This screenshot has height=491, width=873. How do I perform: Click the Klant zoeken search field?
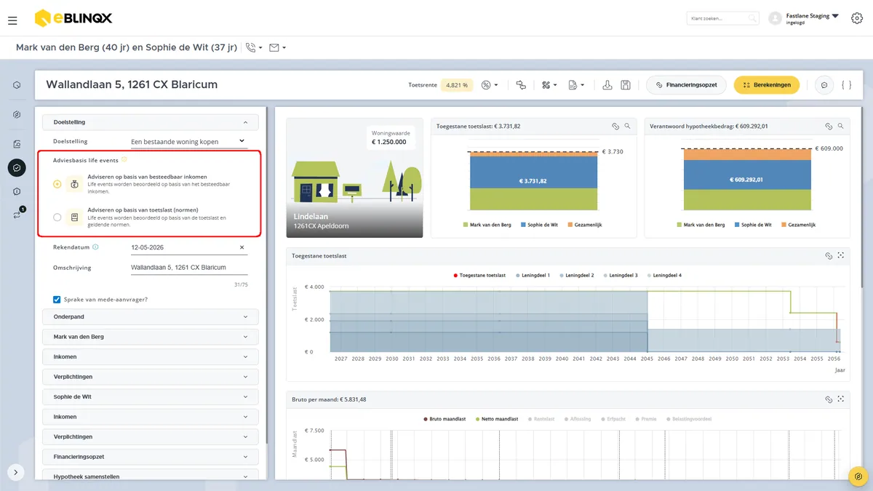[x=722, y=18]
